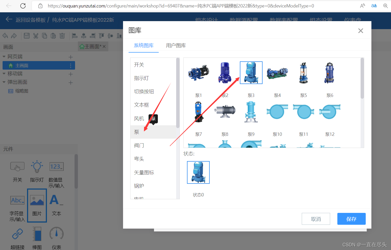The image size is (391, 250).
Task: Switch to the 用户图库 tab
Action: 176,45
